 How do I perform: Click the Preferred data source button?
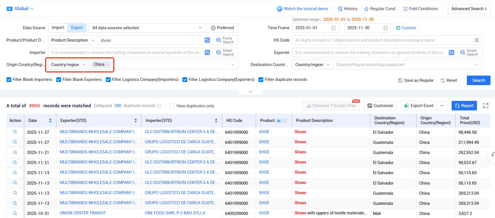click(222, 28)
